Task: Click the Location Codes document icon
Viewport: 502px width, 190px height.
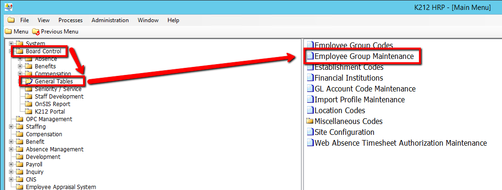Action: click(x=310, y=111)
